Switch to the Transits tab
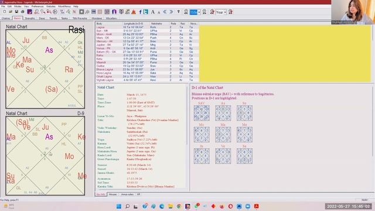Viewport: 375px width, 211px height. pos(53,18)
